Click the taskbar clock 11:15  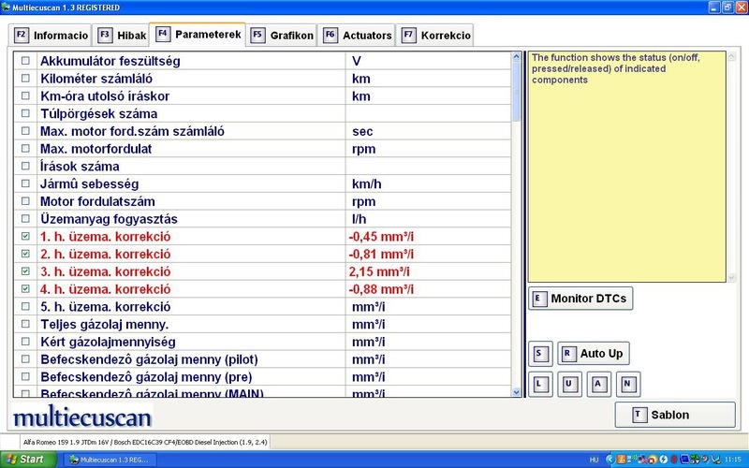(x=733, y=460)
